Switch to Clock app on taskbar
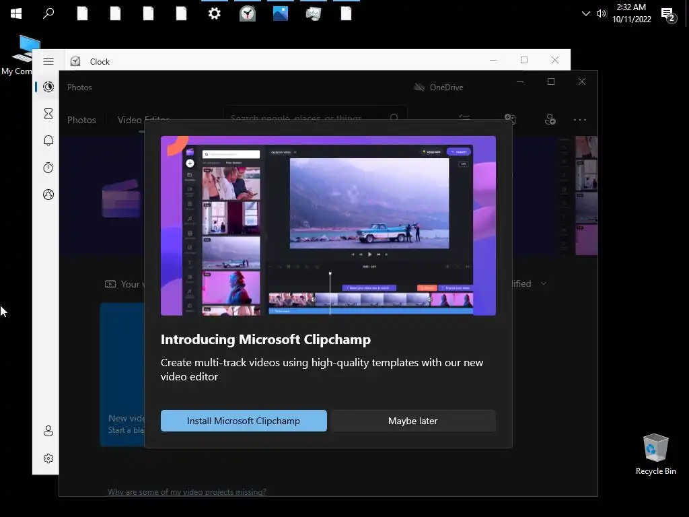This screenshot has height=517, width=689. coord(248,13)
